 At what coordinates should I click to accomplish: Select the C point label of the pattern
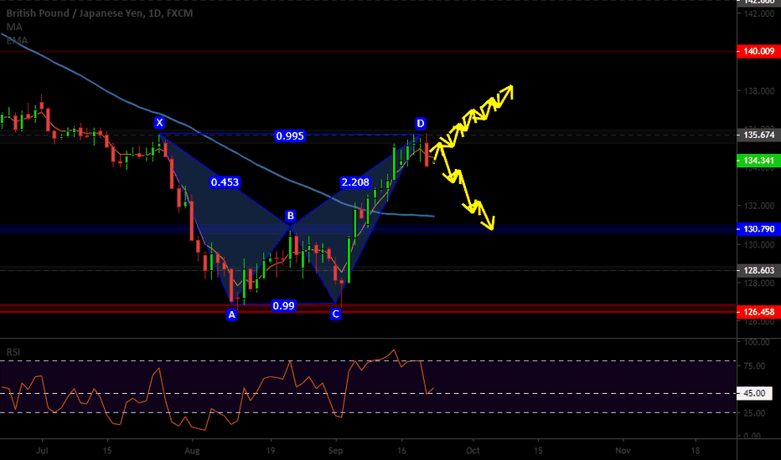point(336,314)
